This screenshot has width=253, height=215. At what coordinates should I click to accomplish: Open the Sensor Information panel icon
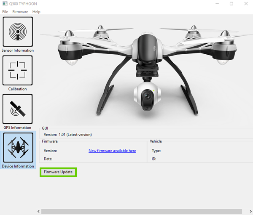(18, 32)
